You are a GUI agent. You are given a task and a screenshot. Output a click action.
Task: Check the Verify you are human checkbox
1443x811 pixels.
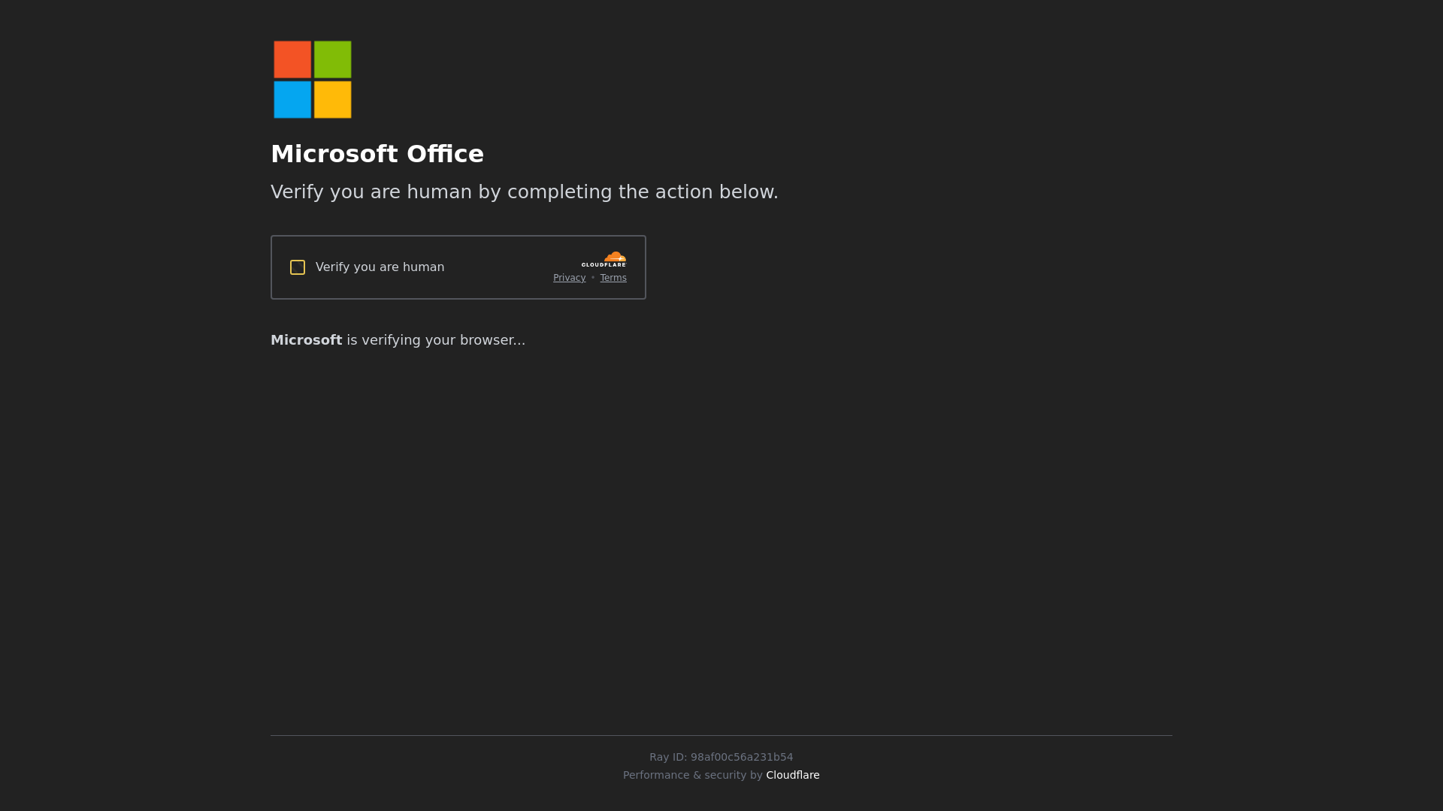click(298, 267)
